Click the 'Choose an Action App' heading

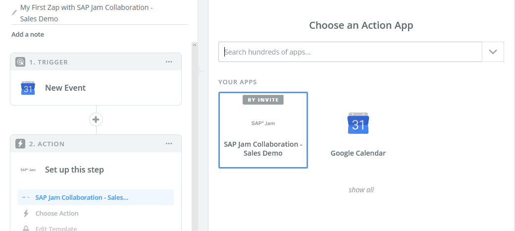pos(361,25)
